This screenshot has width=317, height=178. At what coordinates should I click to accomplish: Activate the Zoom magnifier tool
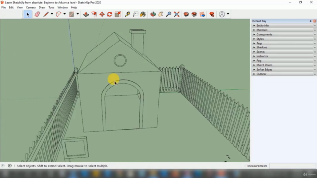pyautogui.click(x=169, y=14)
